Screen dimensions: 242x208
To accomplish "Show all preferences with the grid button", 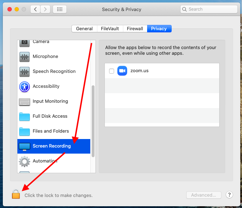I will pos(59,9).
